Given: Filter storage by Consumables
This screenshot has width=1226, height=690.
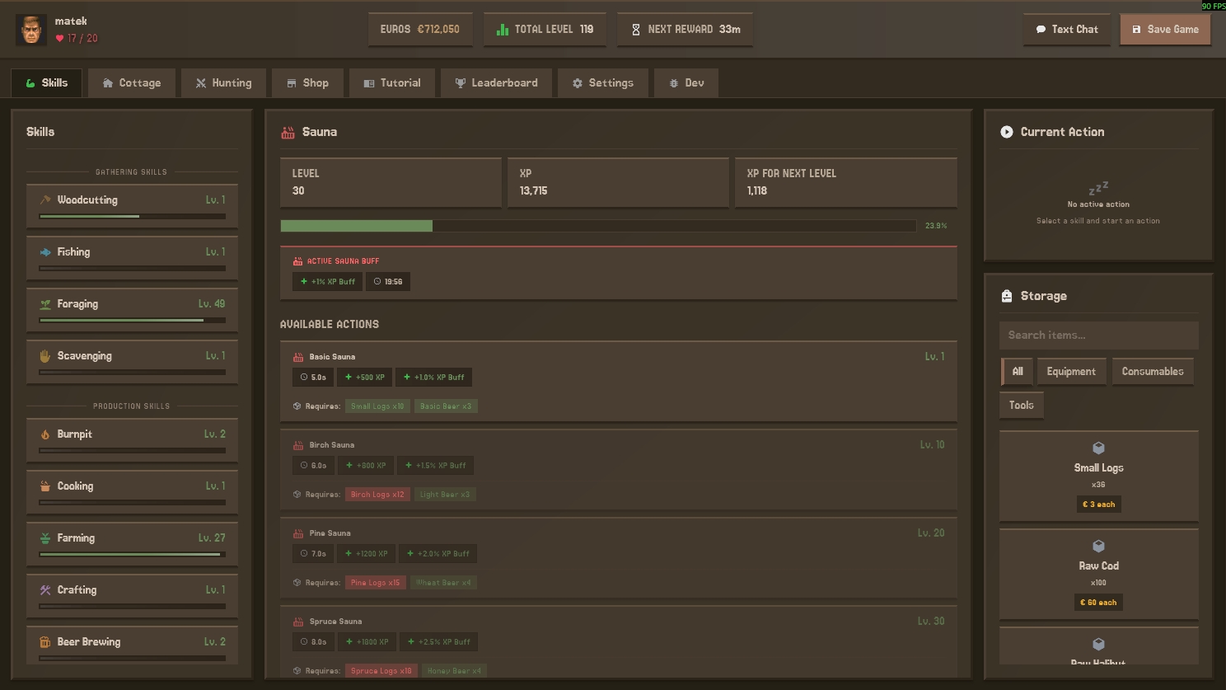Looking at the screenshot, I should point(1152,372).
